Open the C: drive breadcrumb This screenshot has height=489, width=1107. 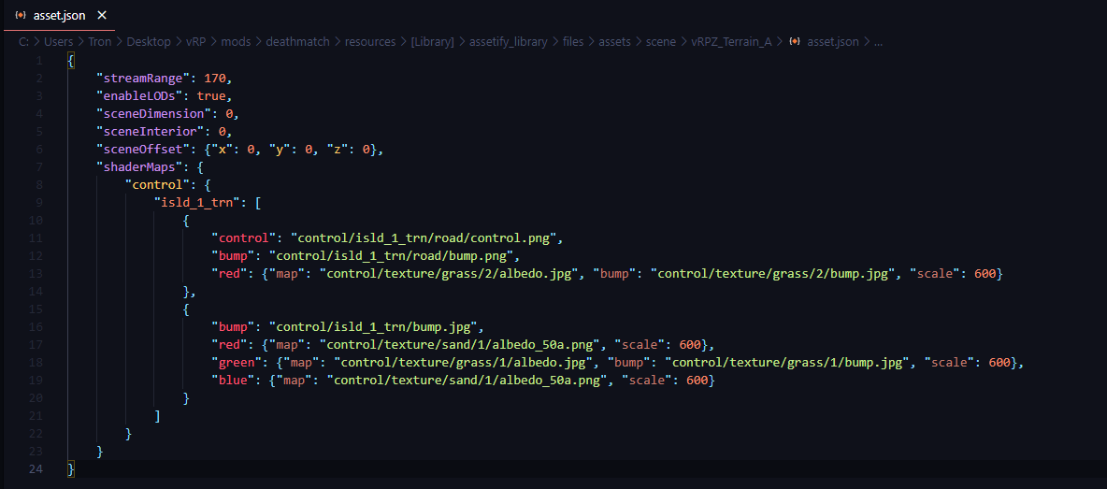[x=24, y=42]
